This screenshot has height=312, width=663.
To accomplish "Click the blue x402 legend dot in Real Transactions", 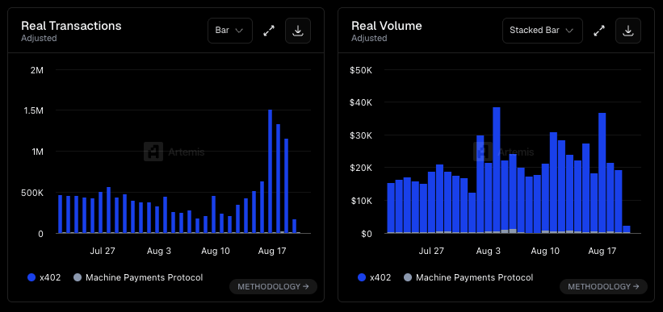I will pos(31,277).
